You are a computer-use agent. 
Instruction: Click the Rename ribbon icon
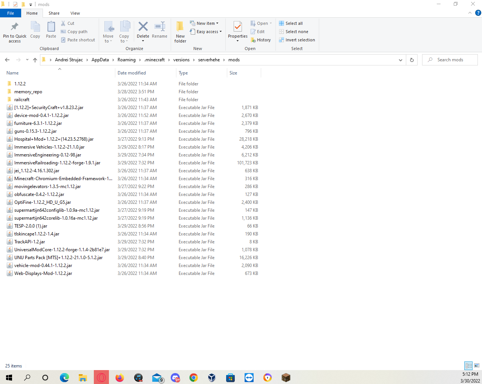point(160,26)
